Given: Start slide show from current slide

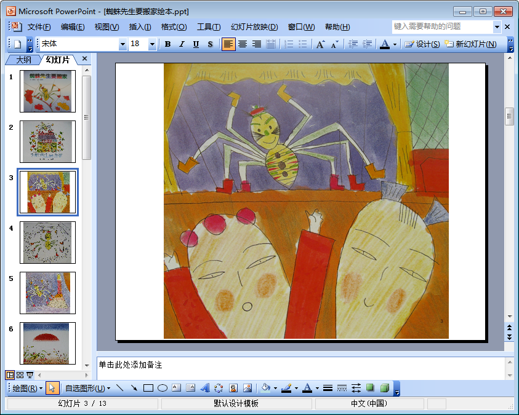Looking at the screenshot, I should click(30, 374).
